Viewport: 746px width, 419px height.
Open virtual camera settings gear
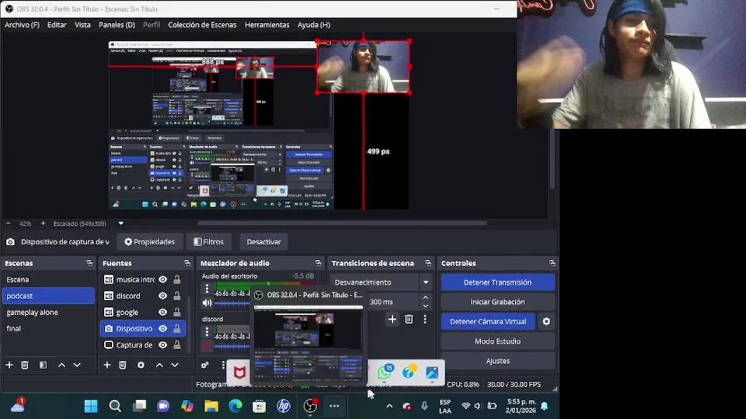click(x=546, y=321)
